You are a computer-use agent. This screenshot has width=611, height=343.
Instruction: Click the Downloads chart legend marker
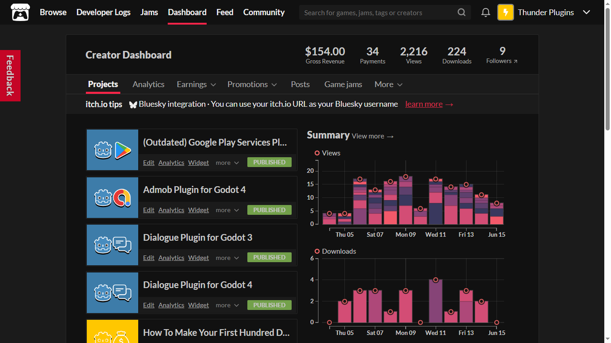click(317, 251)
